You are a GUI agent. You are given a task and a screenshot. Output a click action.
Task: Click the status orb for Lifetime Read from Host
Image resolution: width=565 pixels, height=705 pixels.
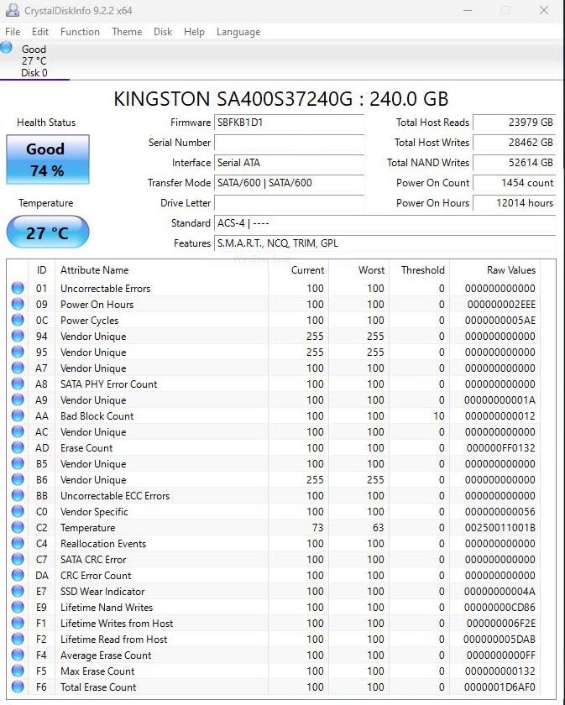click(18, 640)
